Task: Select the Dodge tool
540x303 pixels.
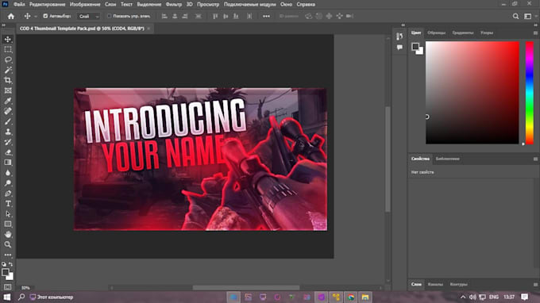Action: coord(8,183)
